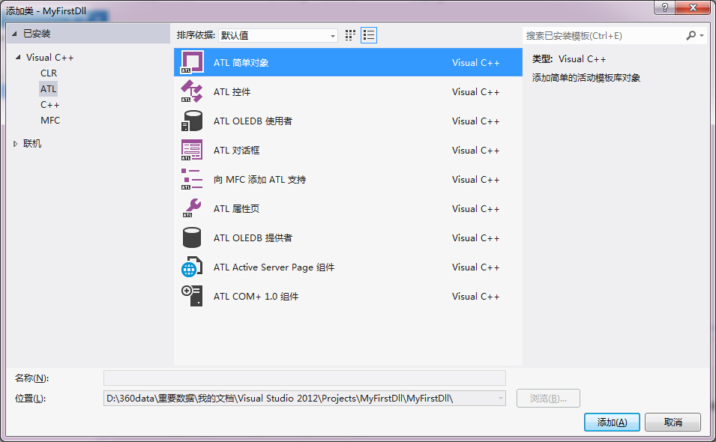Click the 位置 path field

(x=304, y=399)
